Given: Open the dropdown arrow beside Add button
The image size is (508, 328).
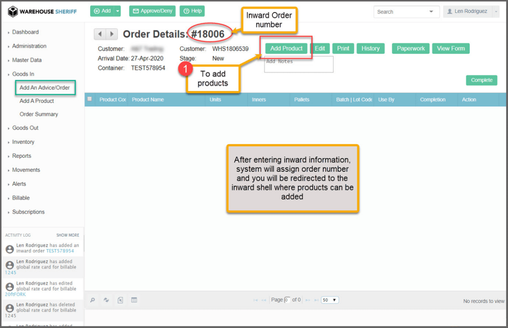Looking at the screenshot, I should 118,11.
